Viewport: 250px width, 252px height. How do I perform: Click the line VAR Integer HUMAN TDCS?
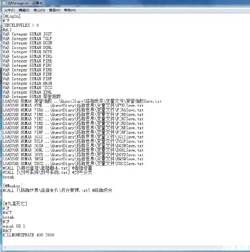27,88
